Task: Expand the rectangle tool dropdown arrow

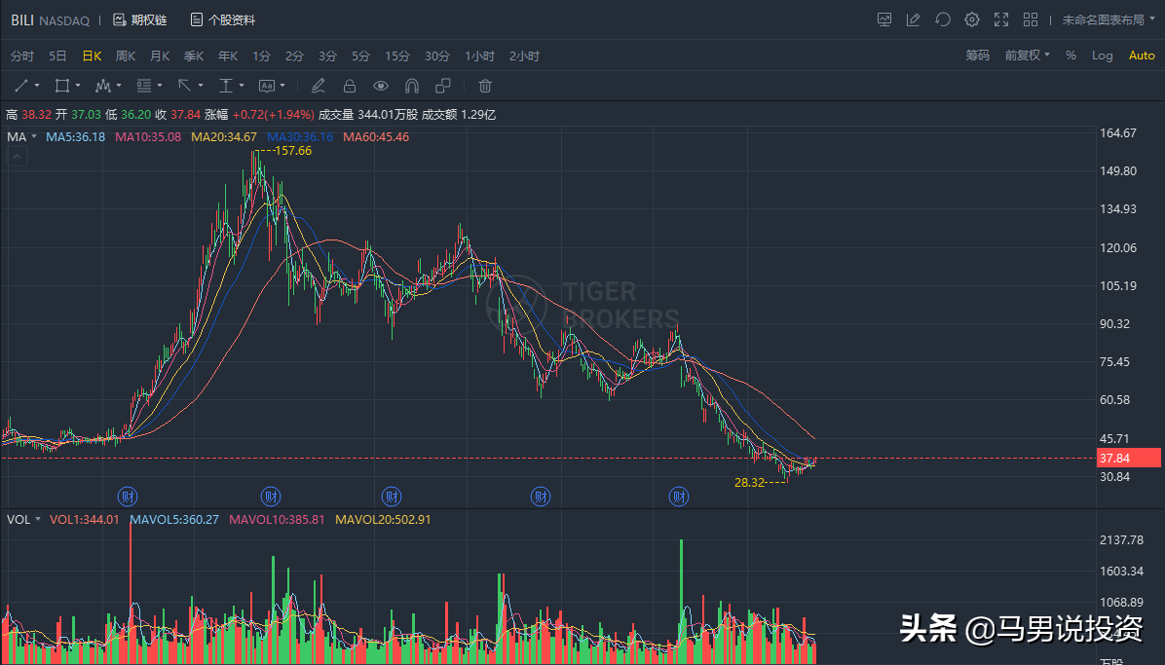Action: 78,87
